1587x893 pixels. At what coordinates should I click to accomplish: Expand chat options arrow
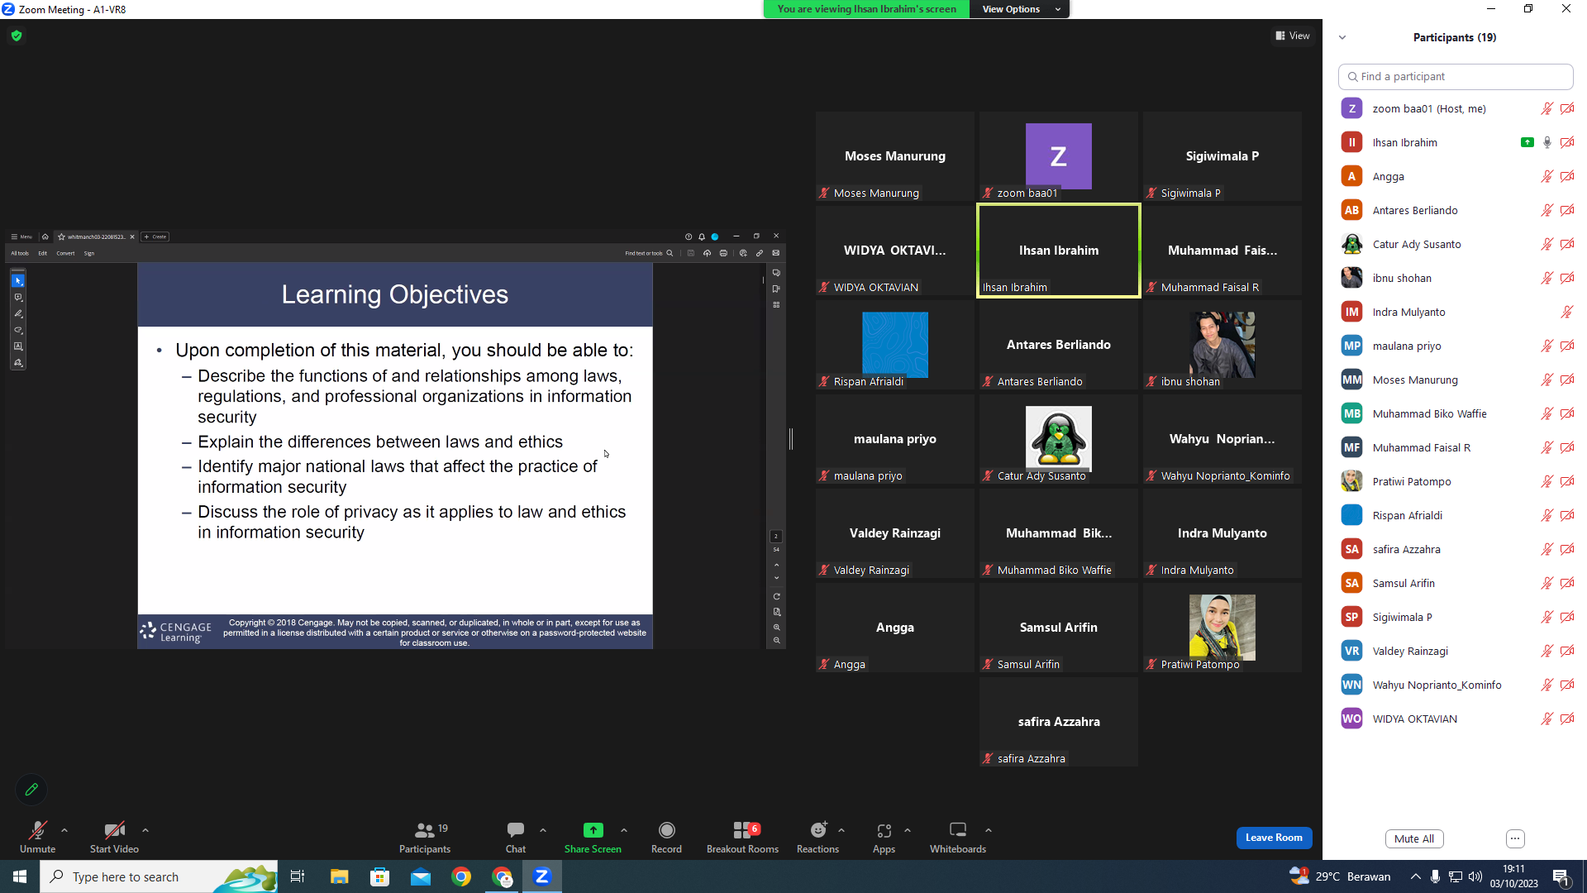pyautogui.click(x=543, y=830)
